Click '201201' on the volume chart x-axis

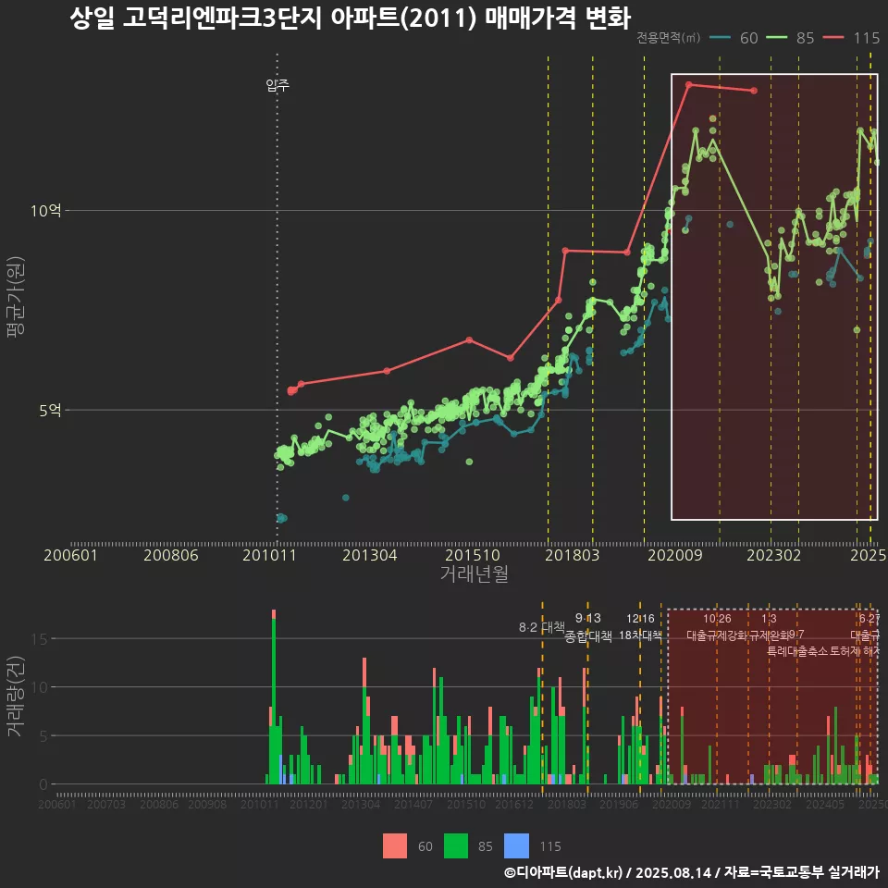coord(309,804)
